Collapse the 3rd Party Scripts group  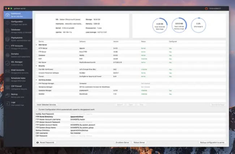[36, 80]
